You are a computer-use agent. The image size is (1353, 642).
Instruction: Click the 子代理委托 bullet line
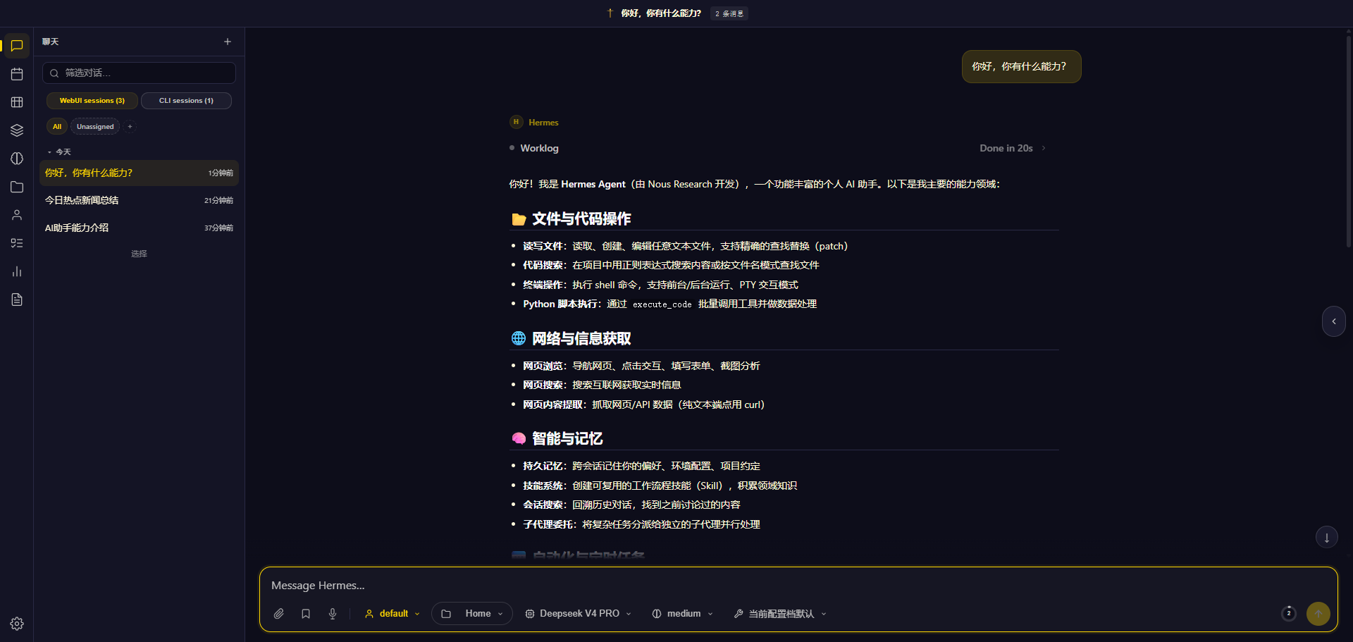pyautogui.click(x=641, y=524)
